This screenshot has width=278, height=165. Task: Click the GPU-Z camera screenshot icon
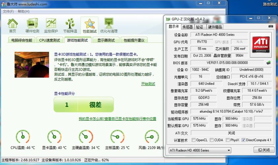(x=270, y=26)
